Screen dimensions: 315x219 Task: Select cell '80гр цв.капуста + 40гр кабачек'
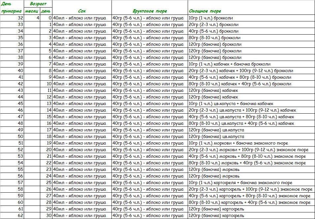coord(251,123)
